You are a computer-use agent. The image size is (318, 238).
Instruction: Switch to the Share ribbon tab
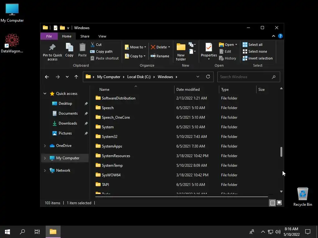85,36
